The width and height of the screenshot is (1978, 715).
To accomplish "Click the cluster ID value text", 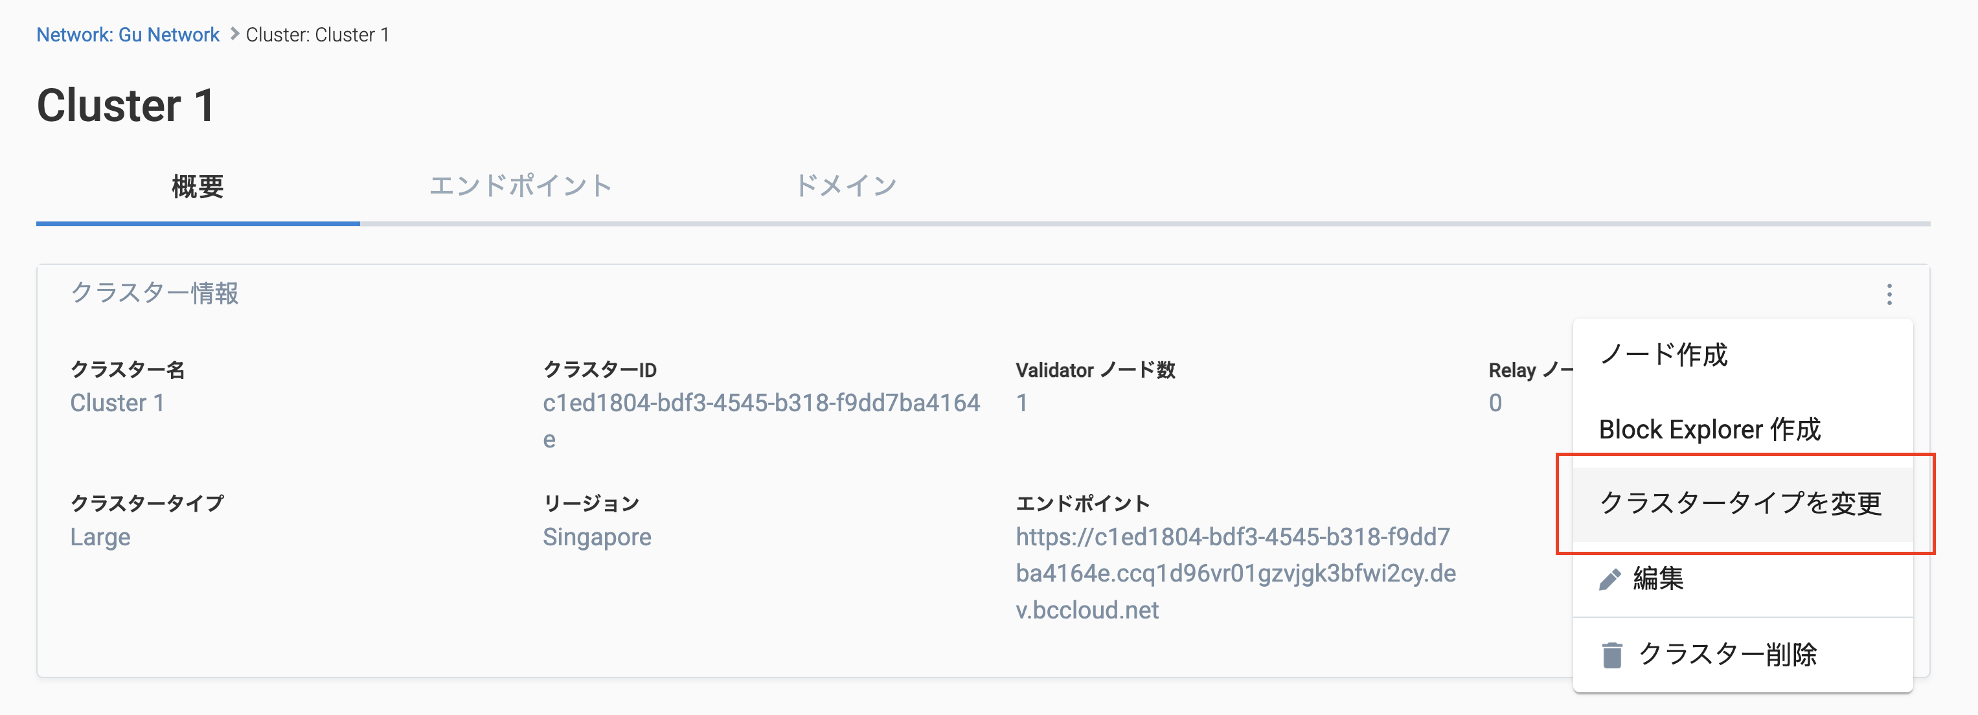I will pyautogui.click(x=761, y=420).
